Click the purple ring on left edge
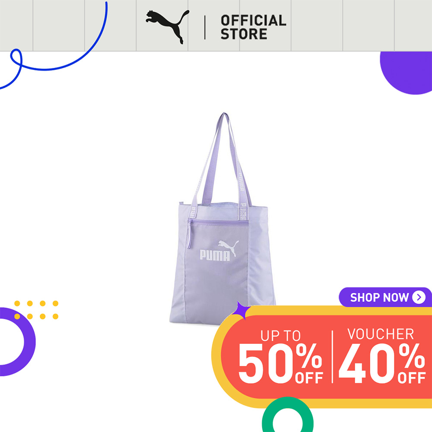Viewport: 432px width, 432px height. click(x=16, y=342)
